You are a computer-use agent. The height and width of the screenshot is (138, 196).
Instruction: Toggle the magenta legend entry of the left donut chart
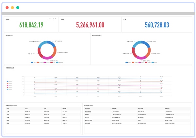46,62
